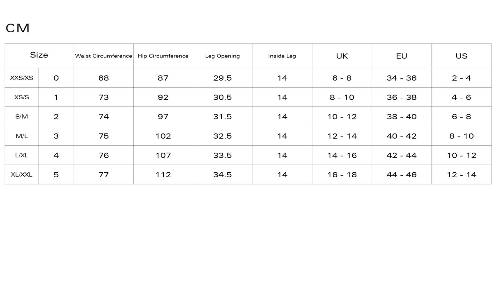Select the XS/S size row label

tap(21, 97)
